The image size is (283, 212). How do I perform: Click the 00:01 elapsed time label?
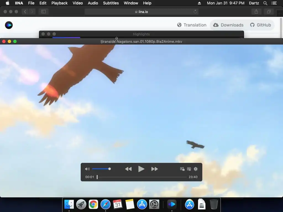90,177
